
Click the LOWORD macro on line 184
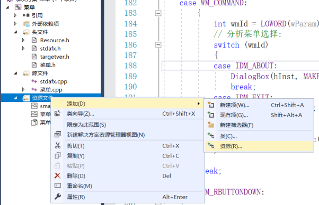273,24
